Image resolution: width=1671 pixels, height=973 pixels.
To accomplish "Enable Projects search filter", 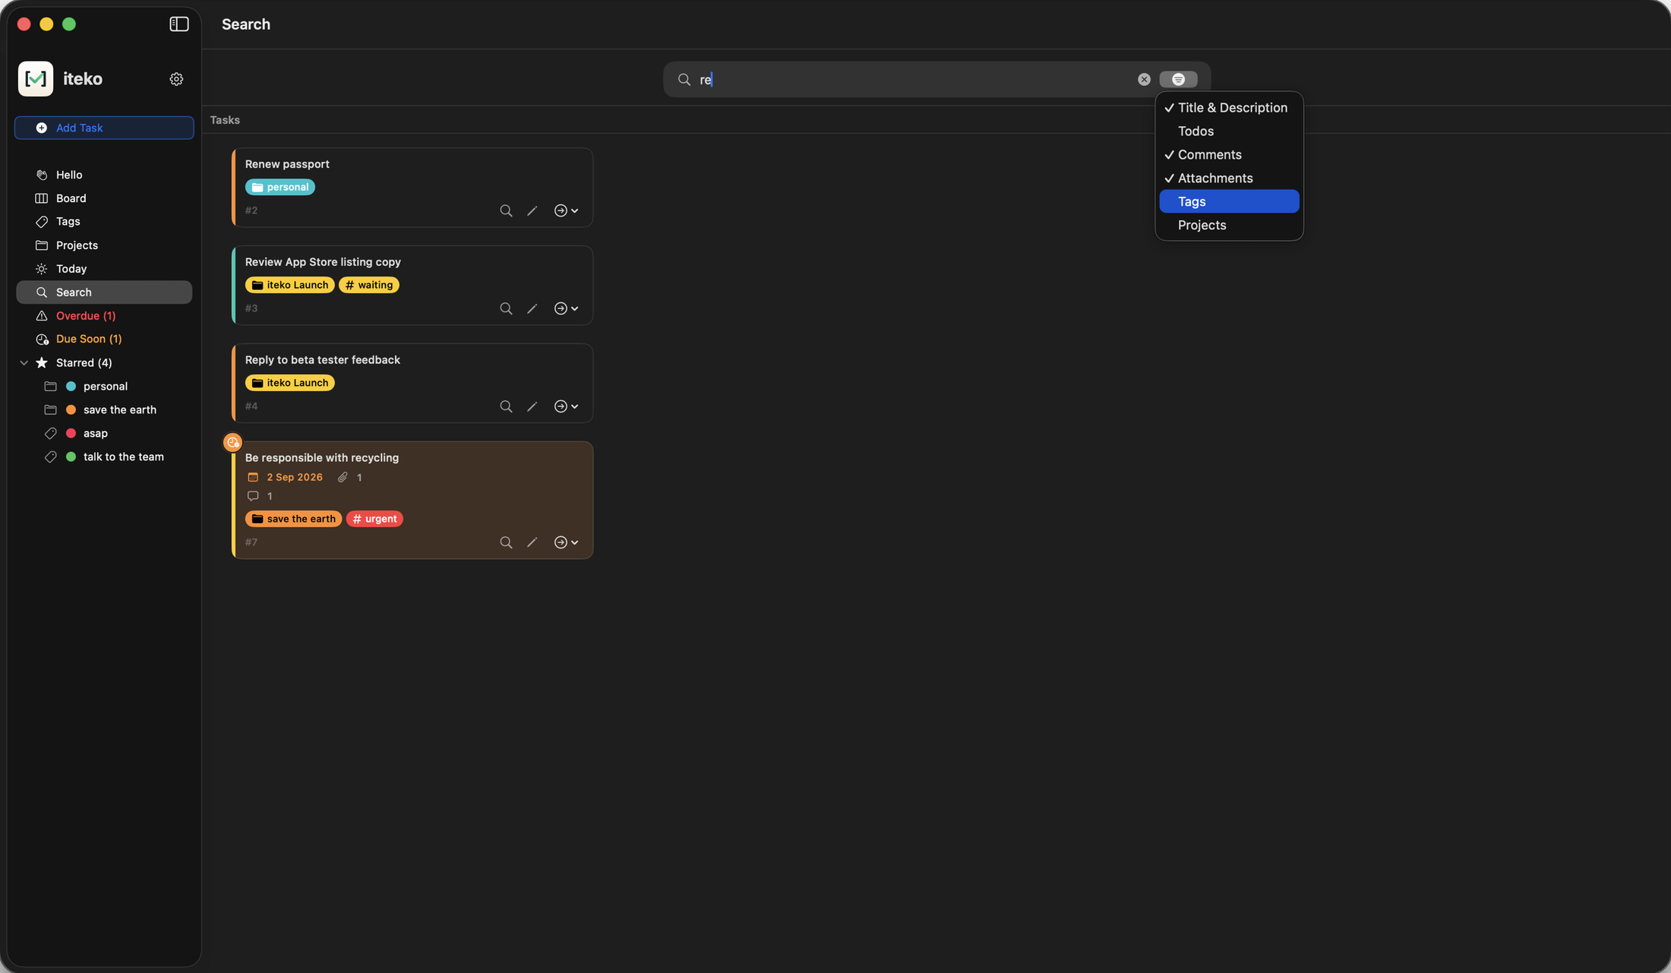I will [x=1229, y=225].
